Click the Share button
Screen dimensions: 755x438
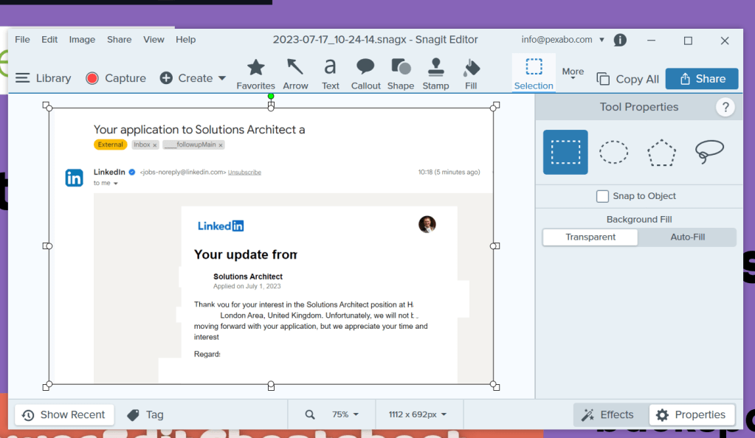[x=702, y=78]
